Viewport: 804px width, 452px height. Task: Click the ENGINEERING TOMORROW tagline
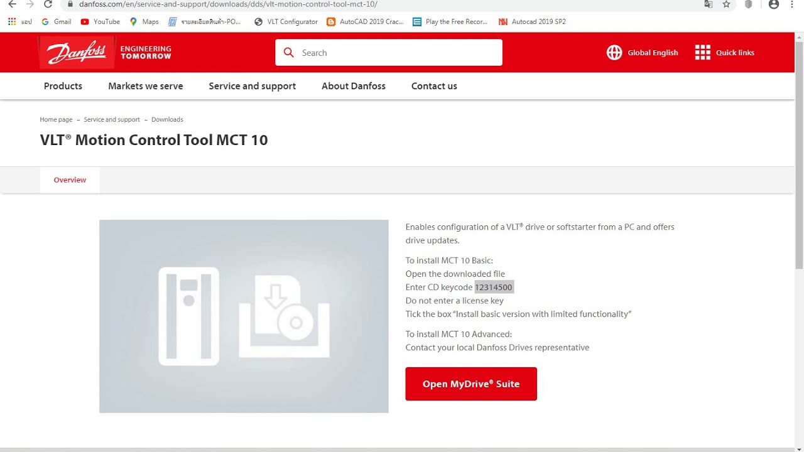tap(146, 53)
